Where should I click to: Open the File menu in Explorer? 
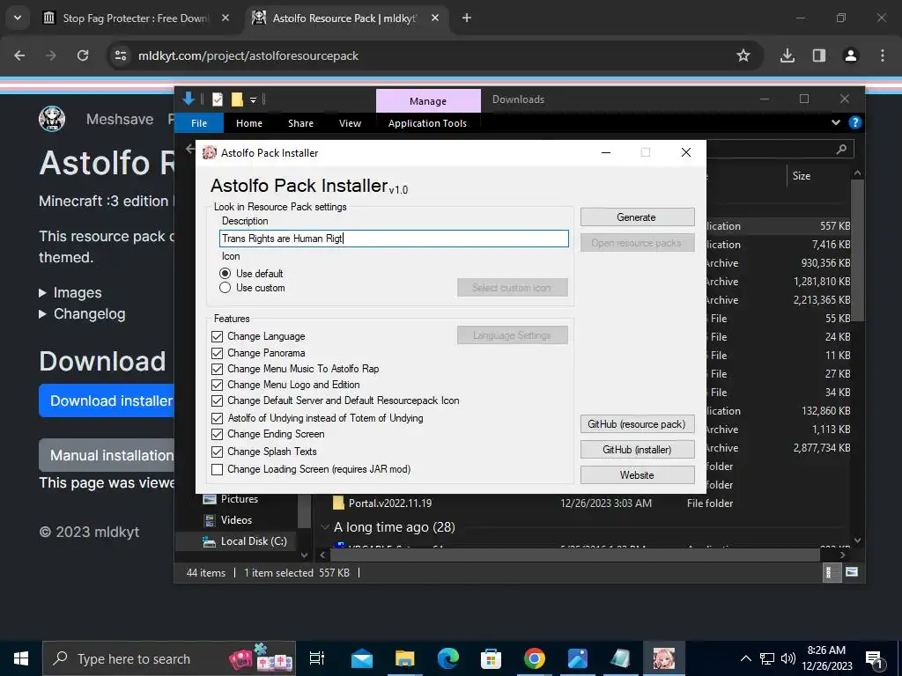click(199, 123)
